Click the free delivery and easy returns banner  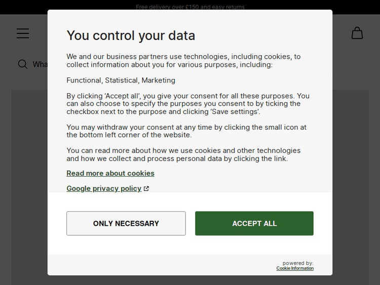(x=190, y=7)
